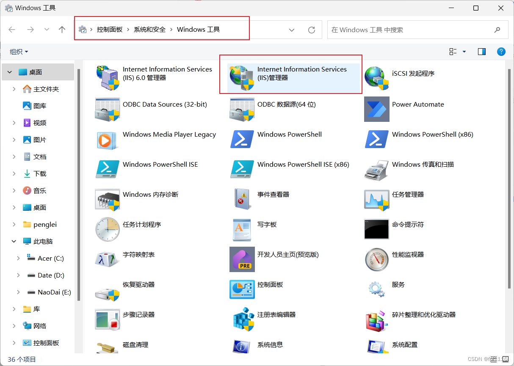This screenshot has width=514, height=366.
Task: Go up one folder level
Action: point(62,30)
